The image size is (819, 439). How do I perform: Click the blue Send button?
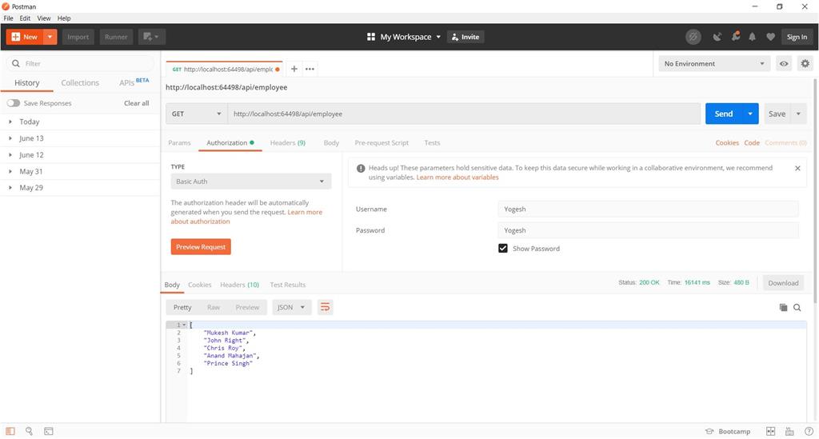(x=724, y=114)
